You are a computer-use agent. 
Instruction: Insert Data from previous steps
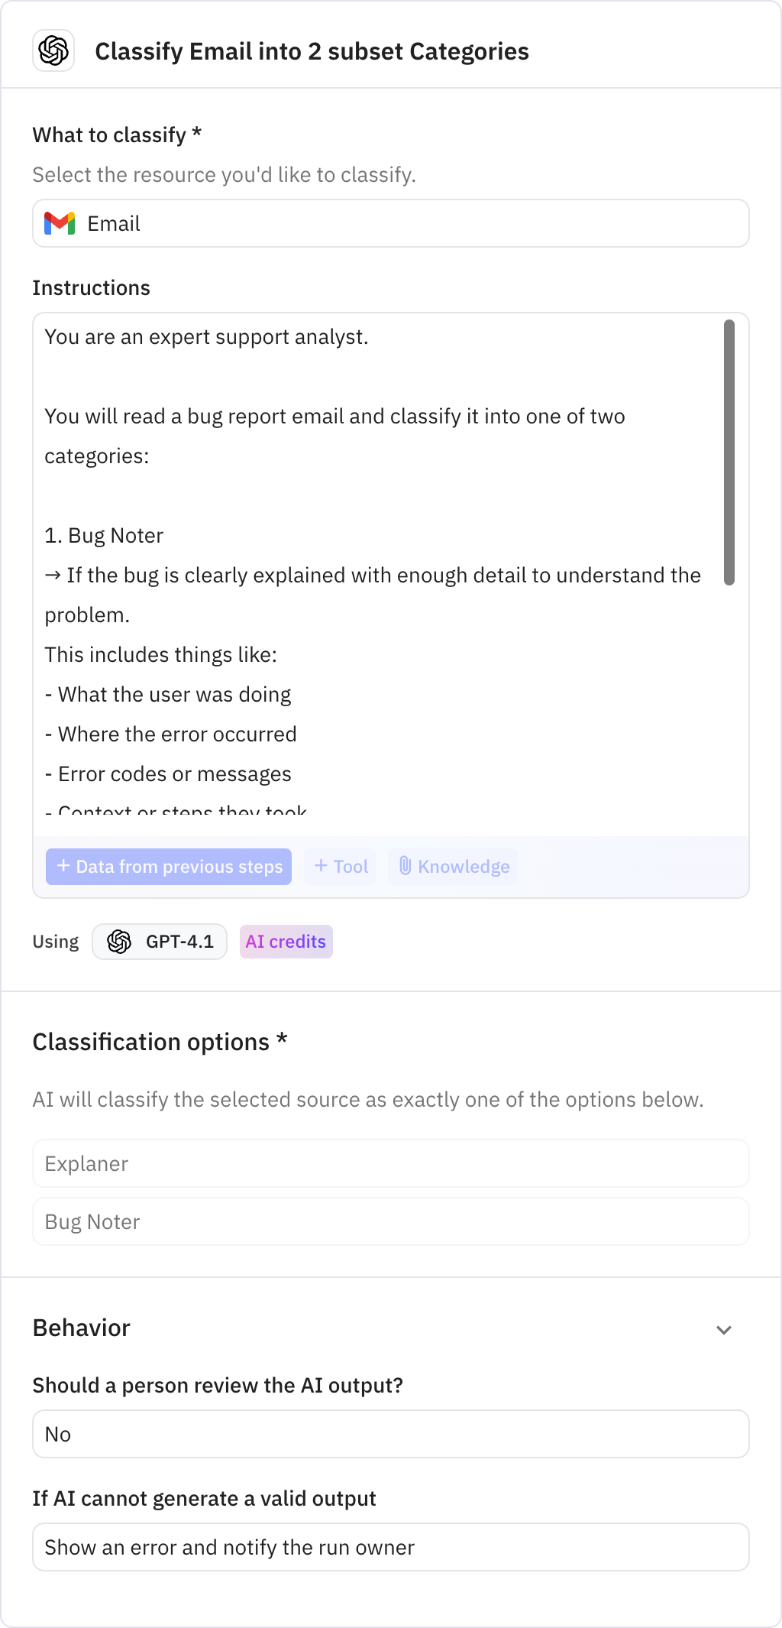tap(168, 867)
